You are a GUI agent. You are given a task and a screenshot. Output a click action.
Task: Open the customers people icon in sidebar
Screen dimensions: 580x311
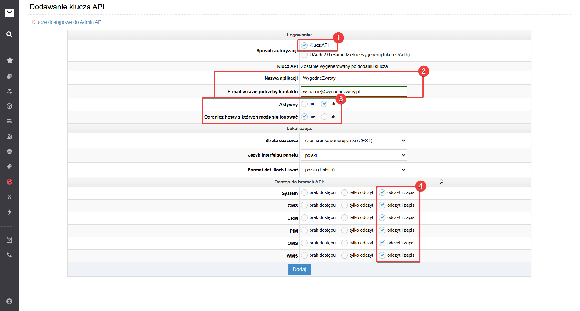(9, 91)
